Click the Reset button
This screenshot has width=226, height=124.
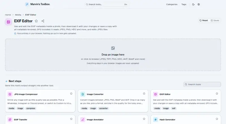point(203,20)
